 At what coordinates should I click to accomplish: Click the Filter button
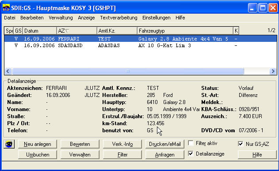click(122, 155)
